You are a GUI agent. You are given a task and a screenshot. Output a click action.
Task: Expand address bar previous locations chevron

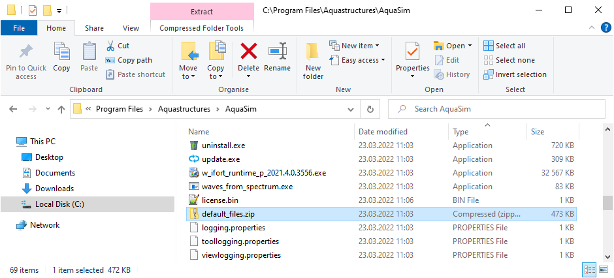pyautogui.click(x=351, y=110)
